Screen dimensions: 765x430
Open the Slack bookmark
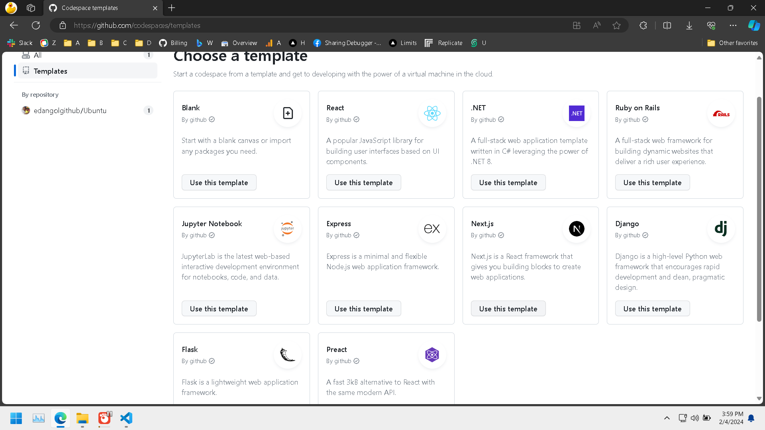point(20,43)
